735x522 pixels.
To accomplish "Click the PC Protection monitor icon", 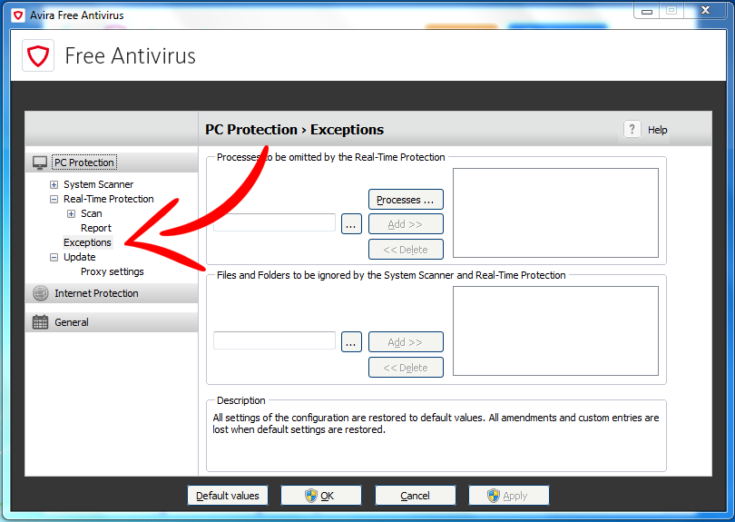I will [x=40, y=163].
